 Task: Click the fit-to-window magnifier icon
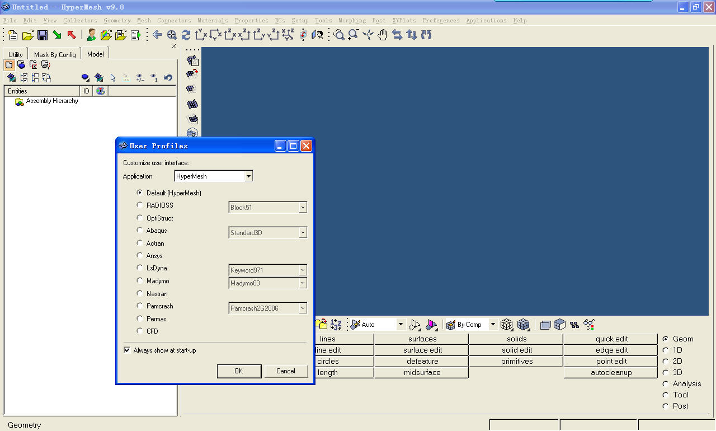pos(172,35)
